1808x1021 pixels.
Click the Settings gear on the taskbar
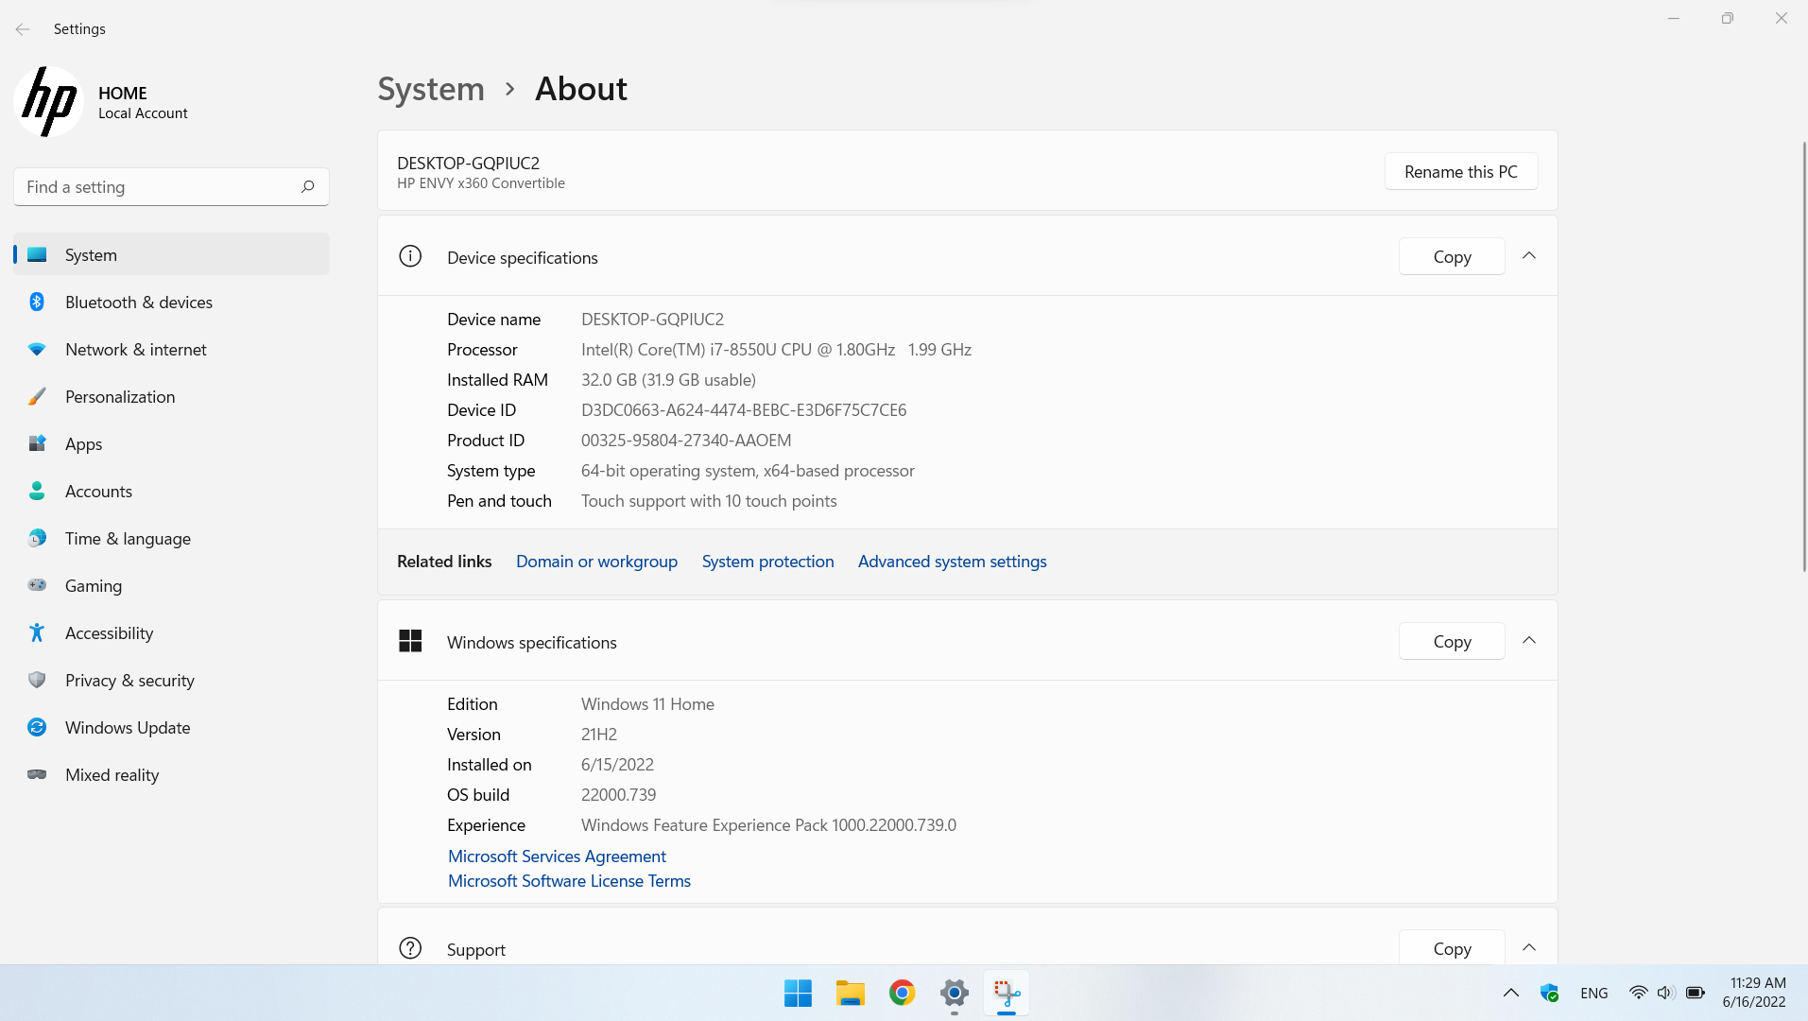tap(954, 994)
